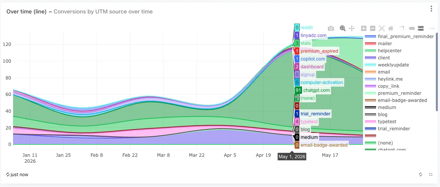
Task: Click the 'Feb 8' x-axis label
Action: click(97, 155)
